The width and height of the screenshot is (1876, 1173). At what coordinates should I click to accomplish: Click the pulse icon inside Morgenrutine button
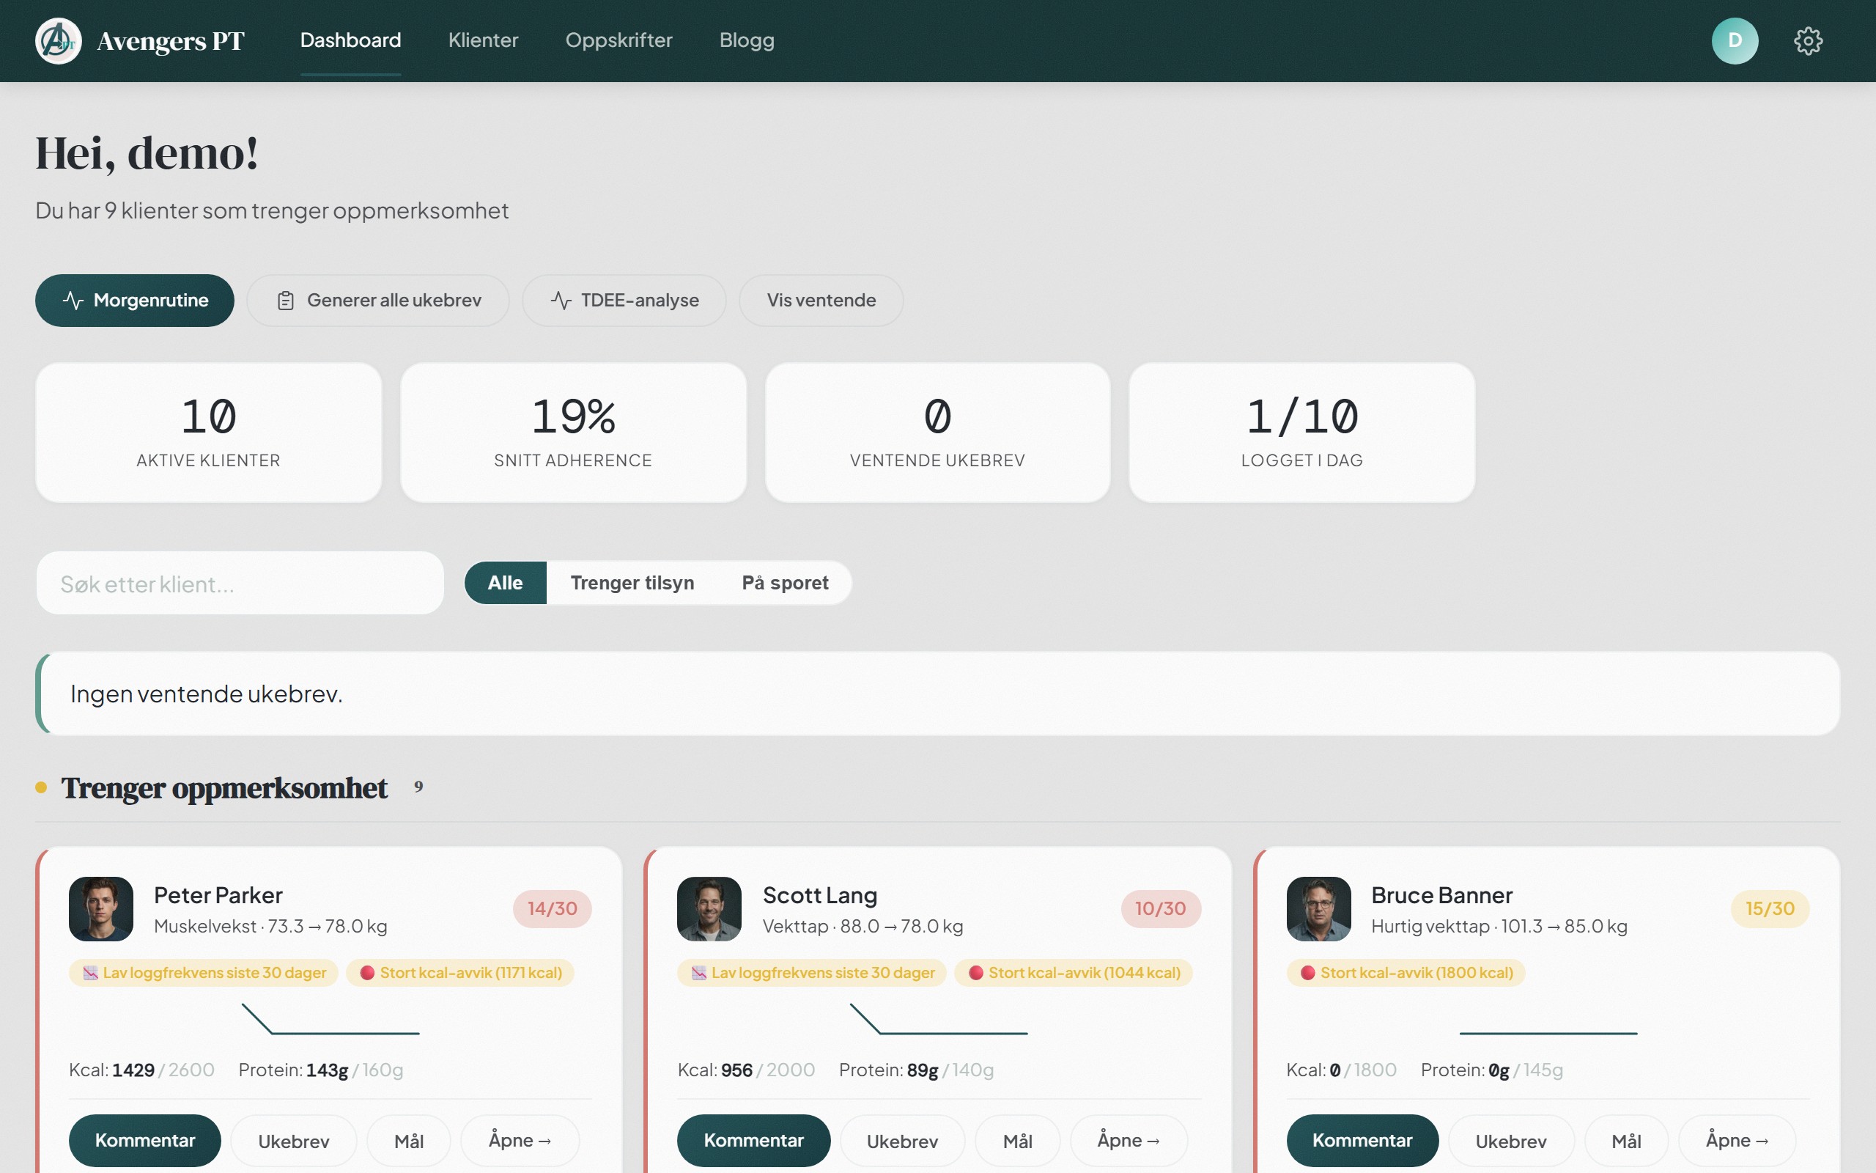[x=73, y=301]
